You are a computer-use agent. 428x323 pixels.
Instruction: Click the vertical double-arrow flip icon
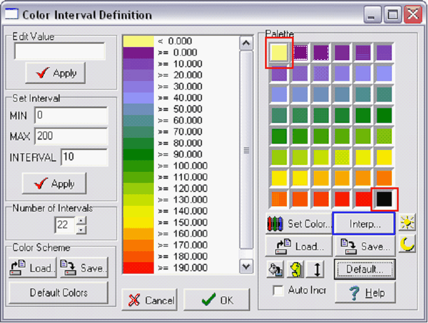pos(317,269)
